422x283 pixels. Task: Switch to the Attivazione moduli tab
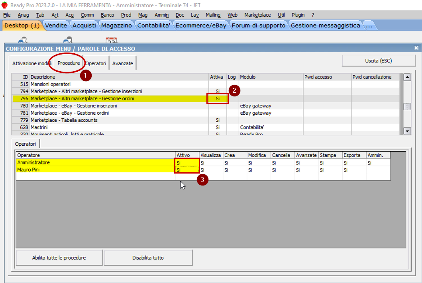32,63
